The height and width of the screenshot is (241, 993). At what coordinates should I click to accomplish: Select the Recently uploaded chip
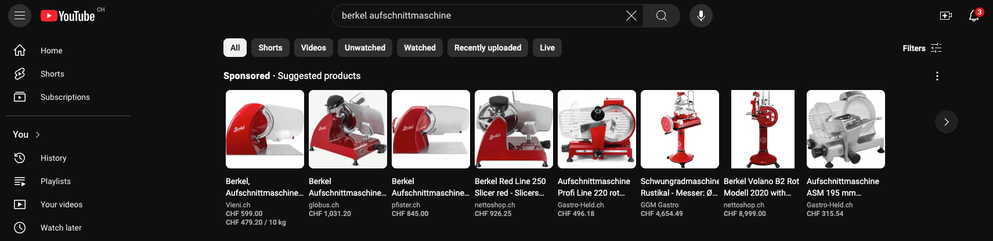(x=488, y=48)
